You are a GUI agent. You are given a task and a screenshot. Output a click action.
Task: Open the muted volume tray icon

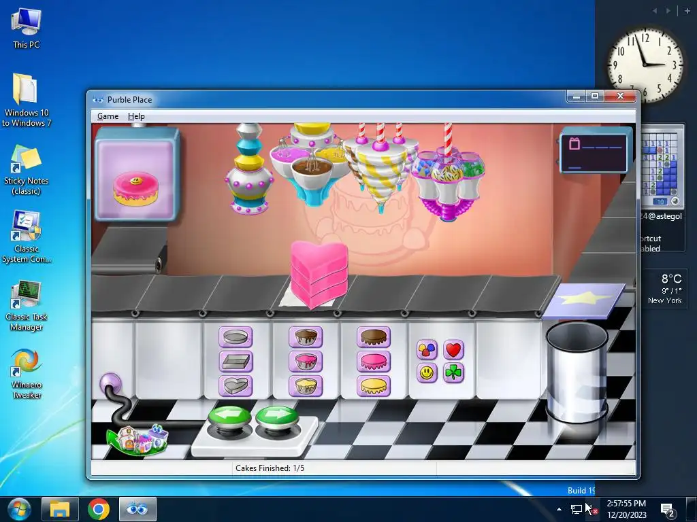pyautogui.click(x=593, y=509)
